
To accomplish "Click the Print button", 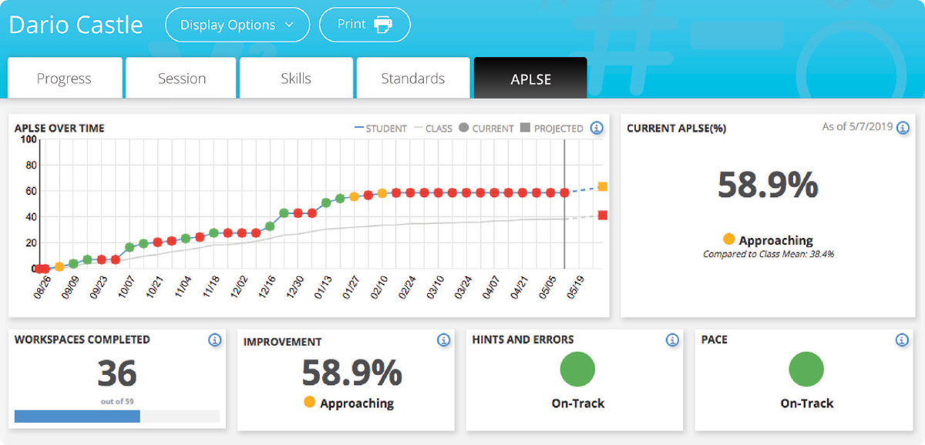I will [365, 25].
